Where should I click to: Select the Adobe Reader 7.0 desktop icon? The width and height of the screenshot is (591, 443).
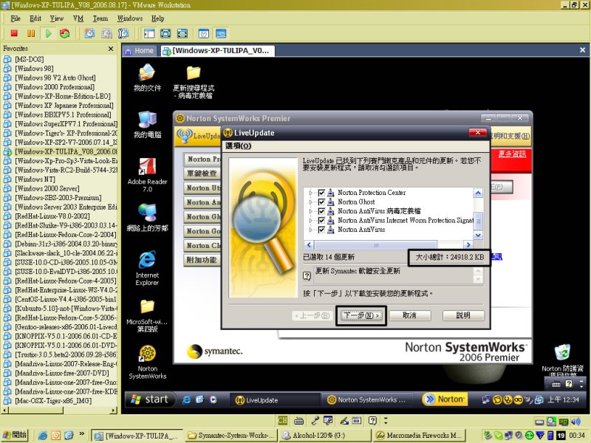(147, 175)
